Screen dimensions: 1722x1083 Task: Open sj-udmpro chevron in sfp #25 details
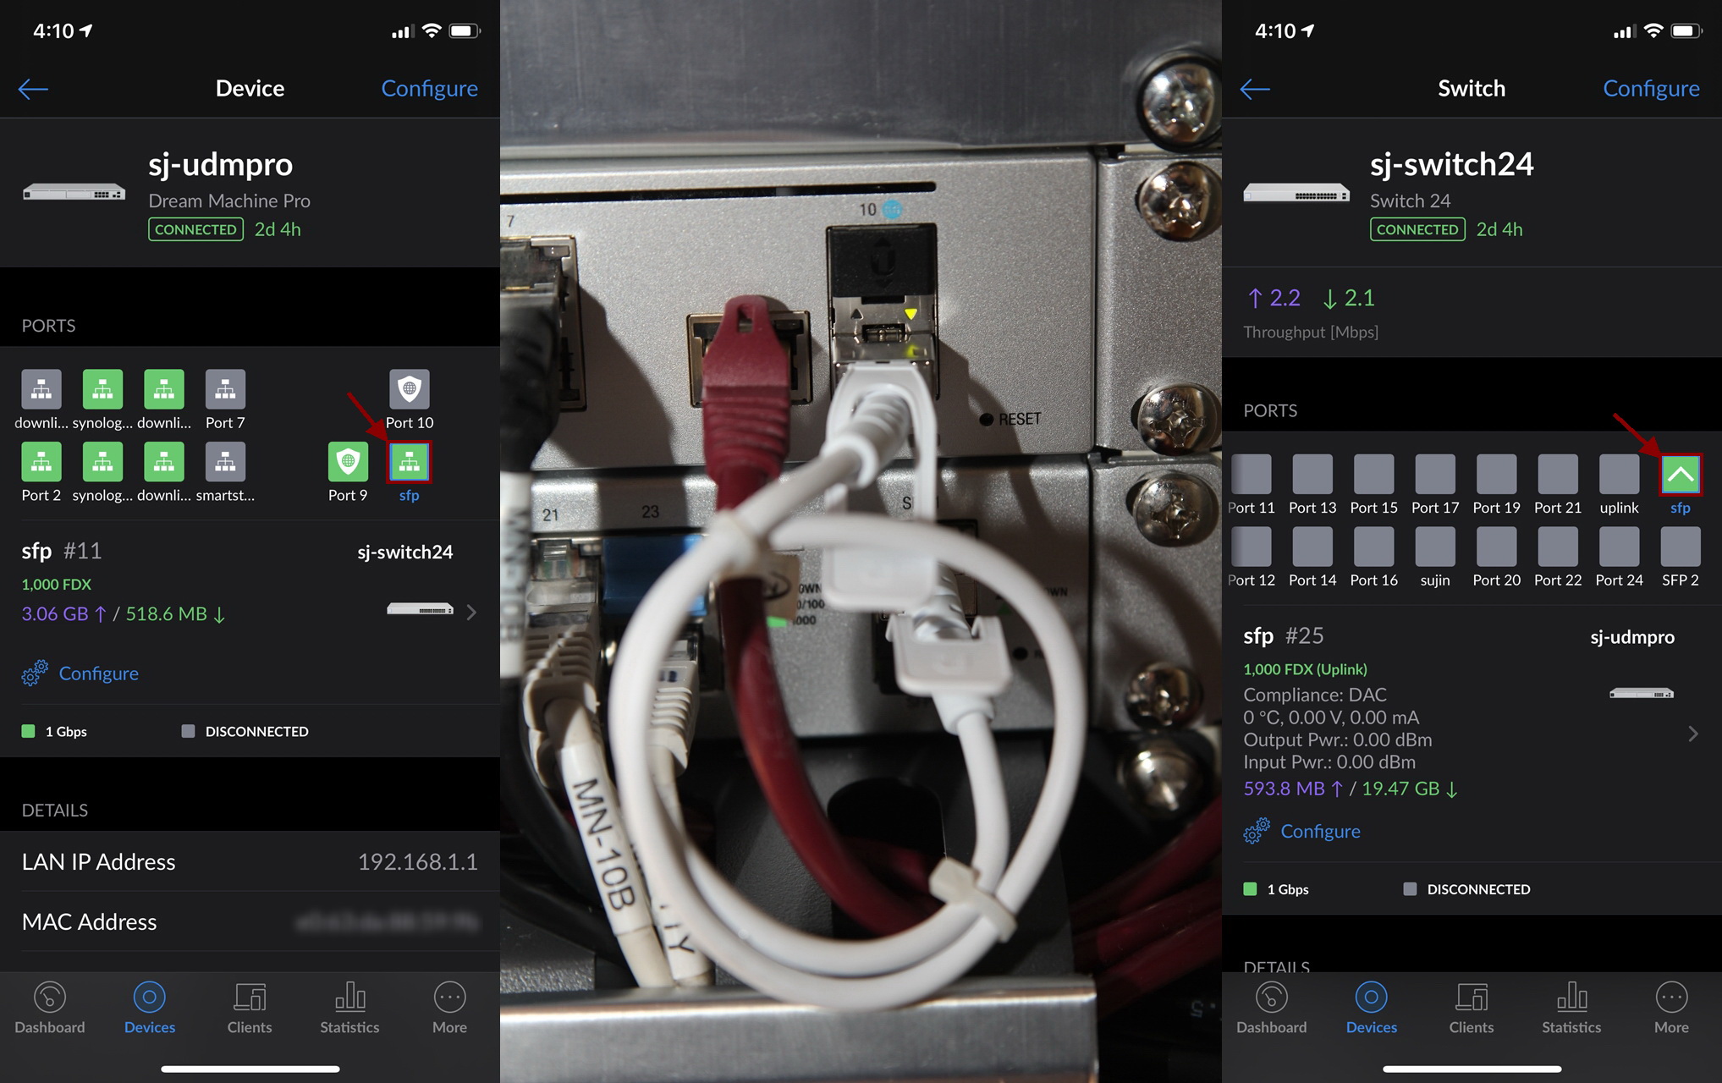coord(1692,734)
